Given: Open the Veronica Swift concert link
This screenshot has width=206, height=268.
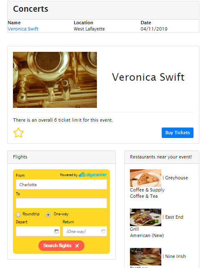Looking at the screenshot, I should [x=23, y=29].
